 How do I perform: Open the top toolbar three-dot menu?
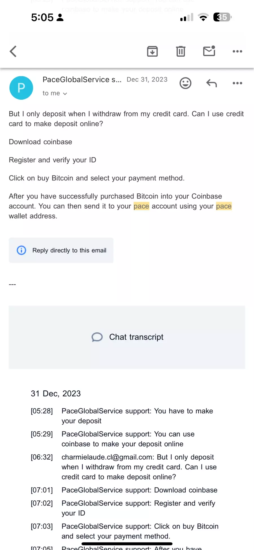coord(237,51)
